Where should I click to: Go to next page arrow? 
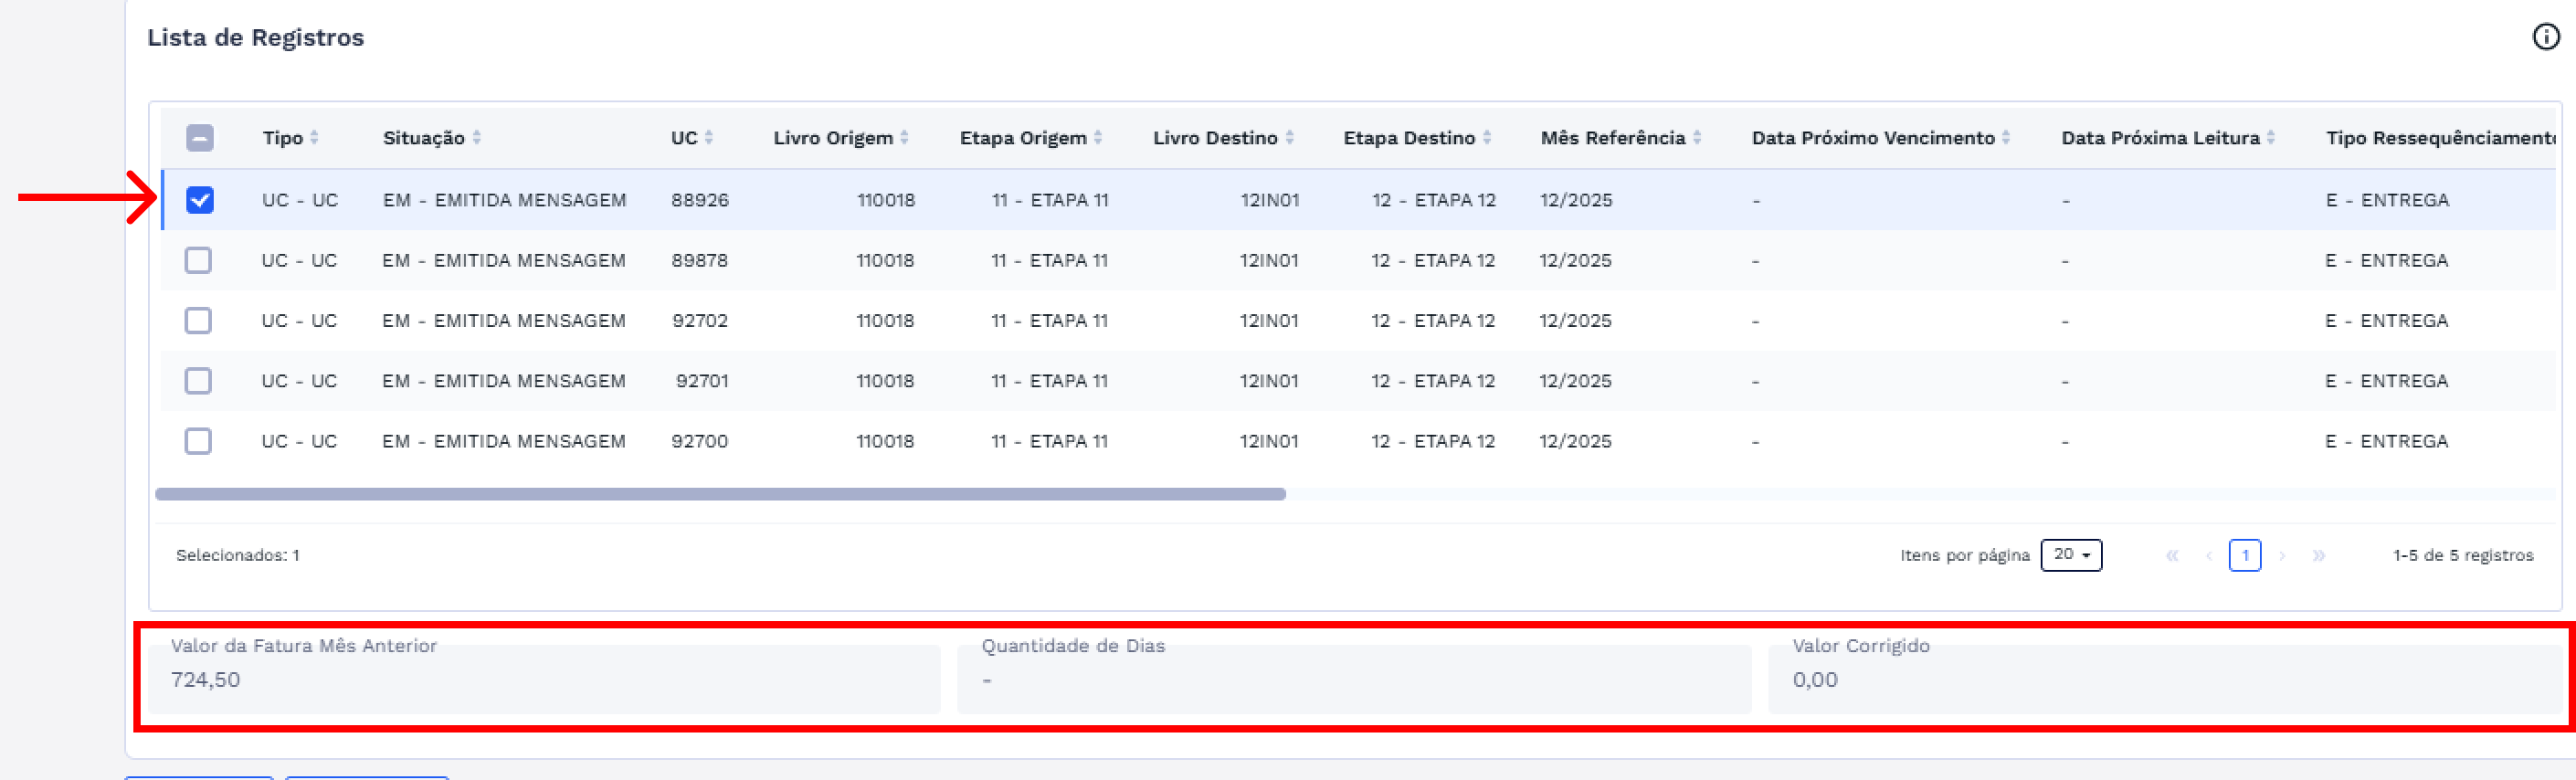click(2282, 556)
